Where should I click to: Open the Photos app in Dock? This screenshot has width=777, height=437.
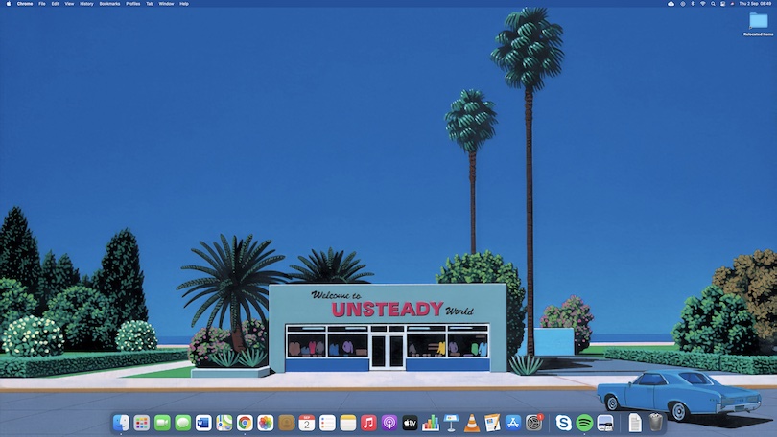pos(266,424)
